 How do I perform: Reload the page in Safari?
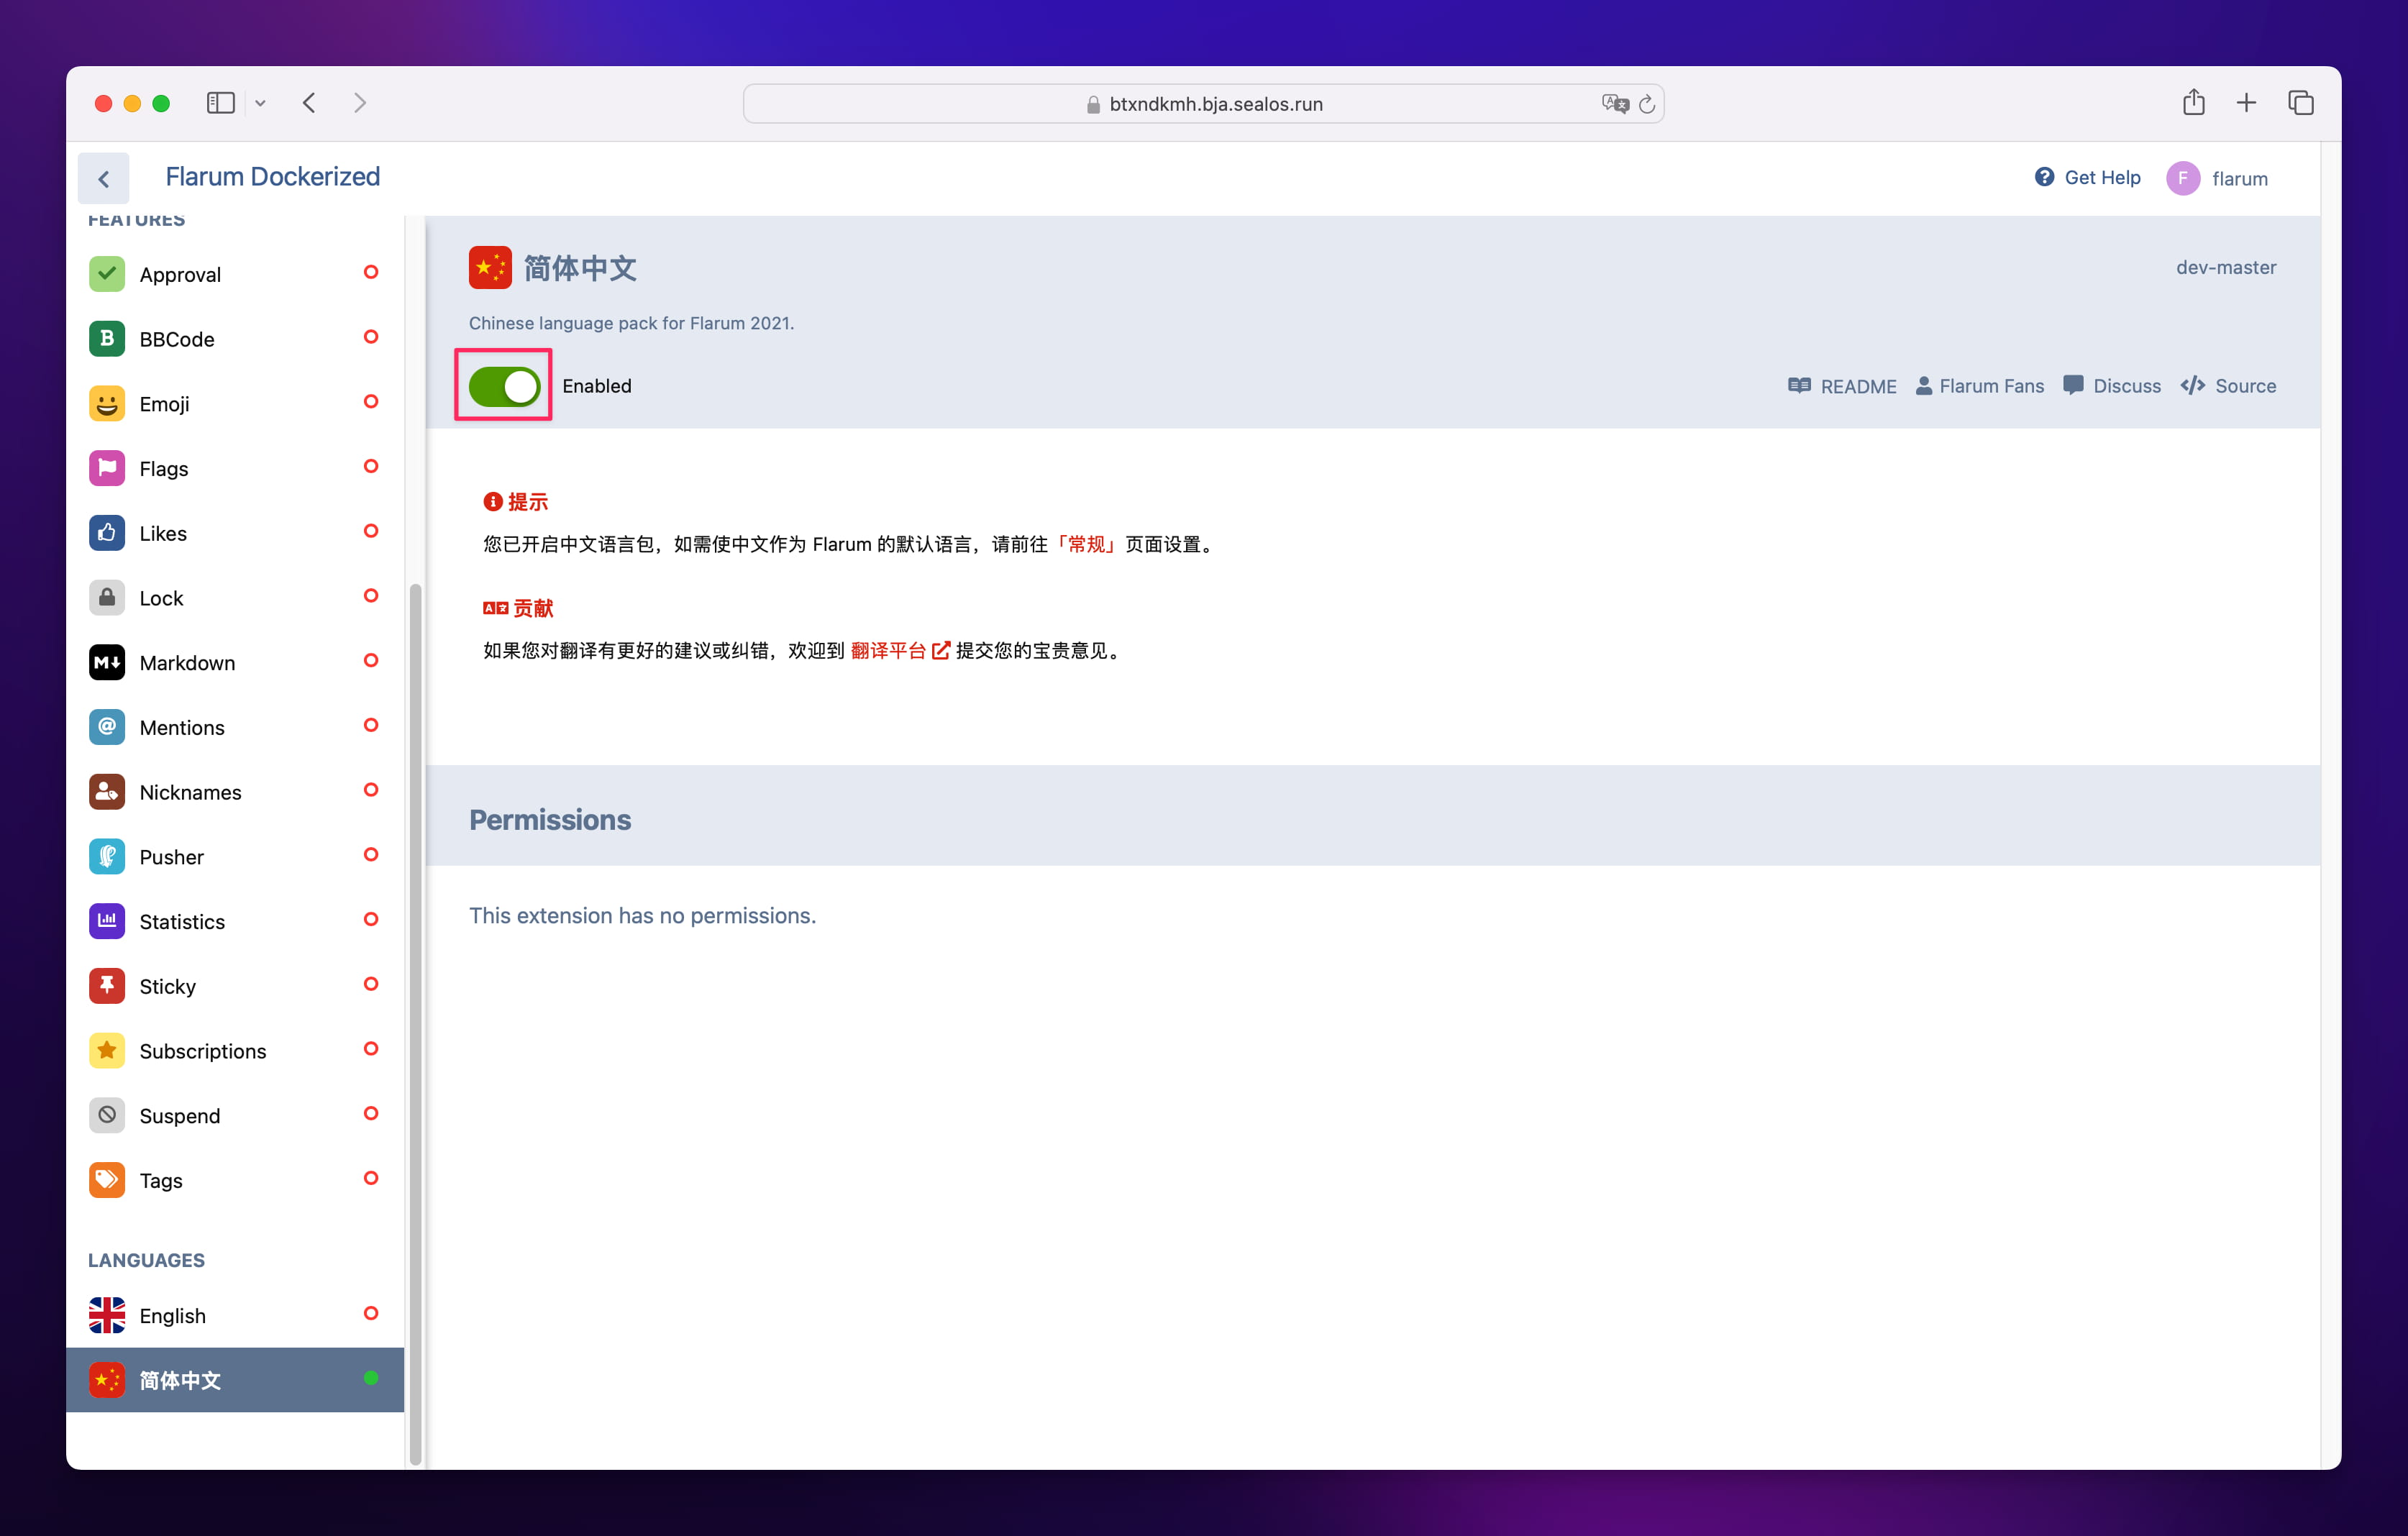pos(1647,104)
